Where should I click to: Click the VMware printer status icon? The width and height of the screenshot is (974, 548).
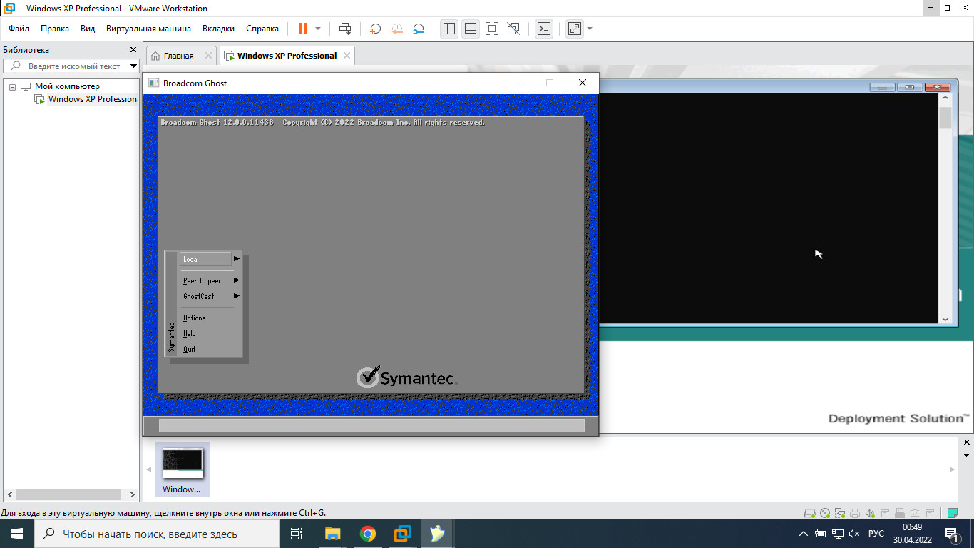(855, 513)
